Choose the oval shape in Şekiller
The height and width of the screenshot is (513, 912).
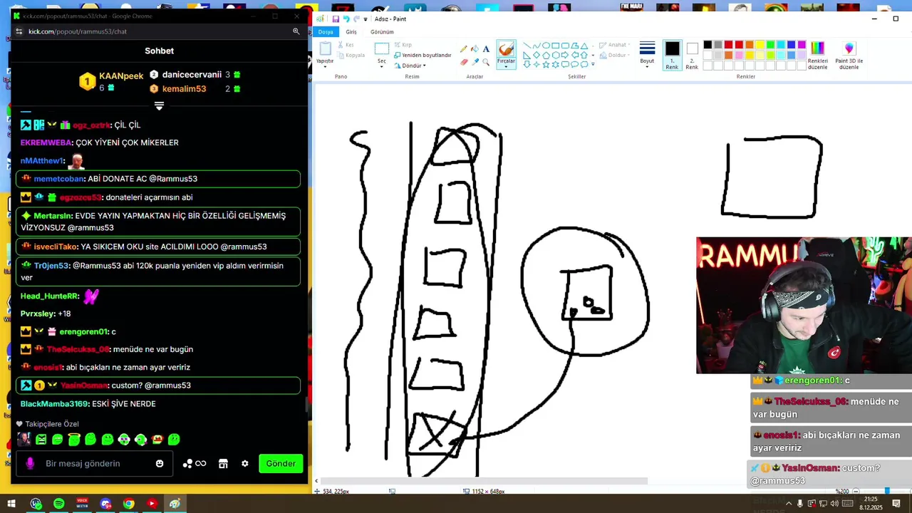click(546, 46)
